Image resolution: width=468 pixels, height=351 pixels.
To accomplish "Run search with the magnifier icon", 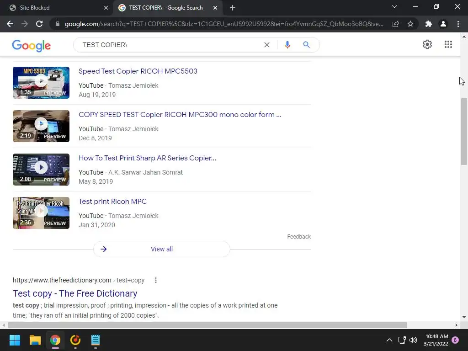I will 306,45.
